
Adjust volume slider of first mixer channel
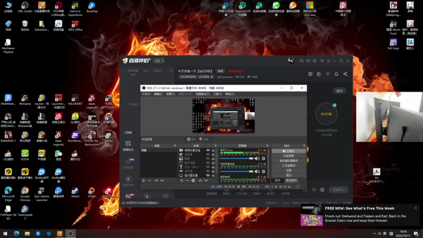[236, 158]
